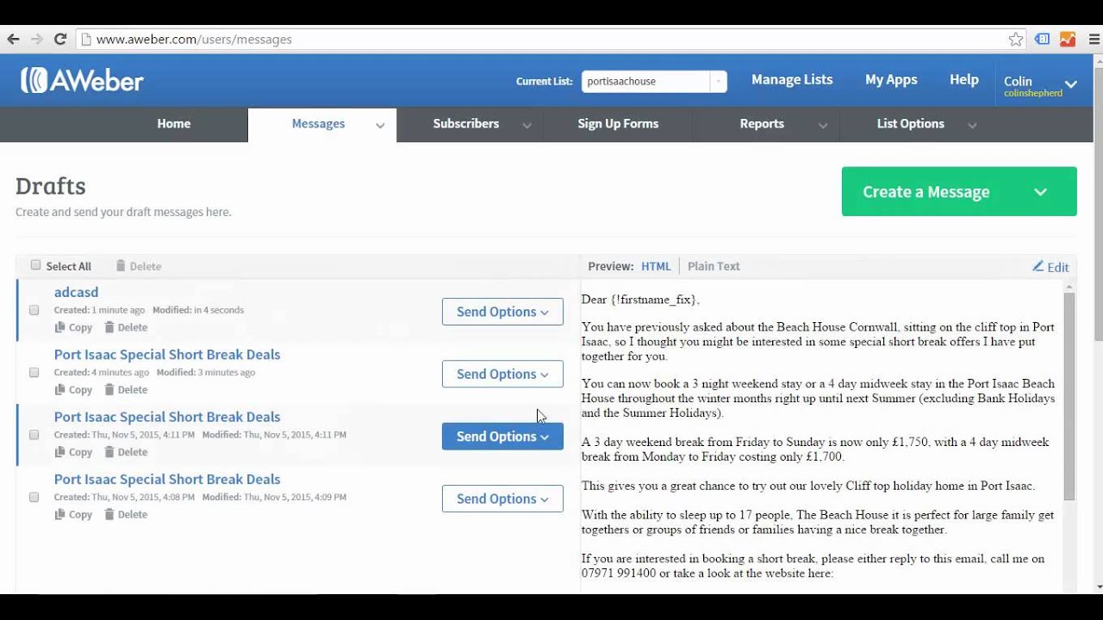Open the Current List dropdown
The height and width of the screenshot is (620, 1103).
tap(654, 81)
